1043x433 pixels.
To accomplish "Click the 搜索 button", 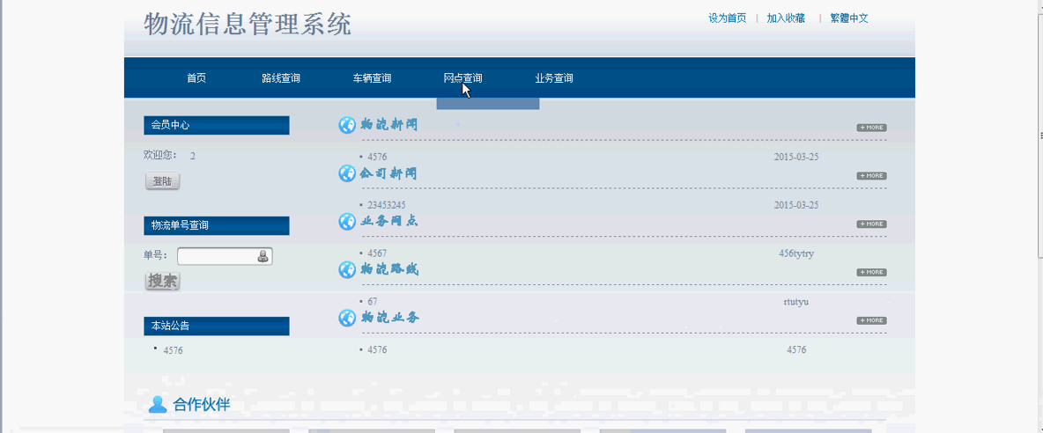I will (162, 282).
